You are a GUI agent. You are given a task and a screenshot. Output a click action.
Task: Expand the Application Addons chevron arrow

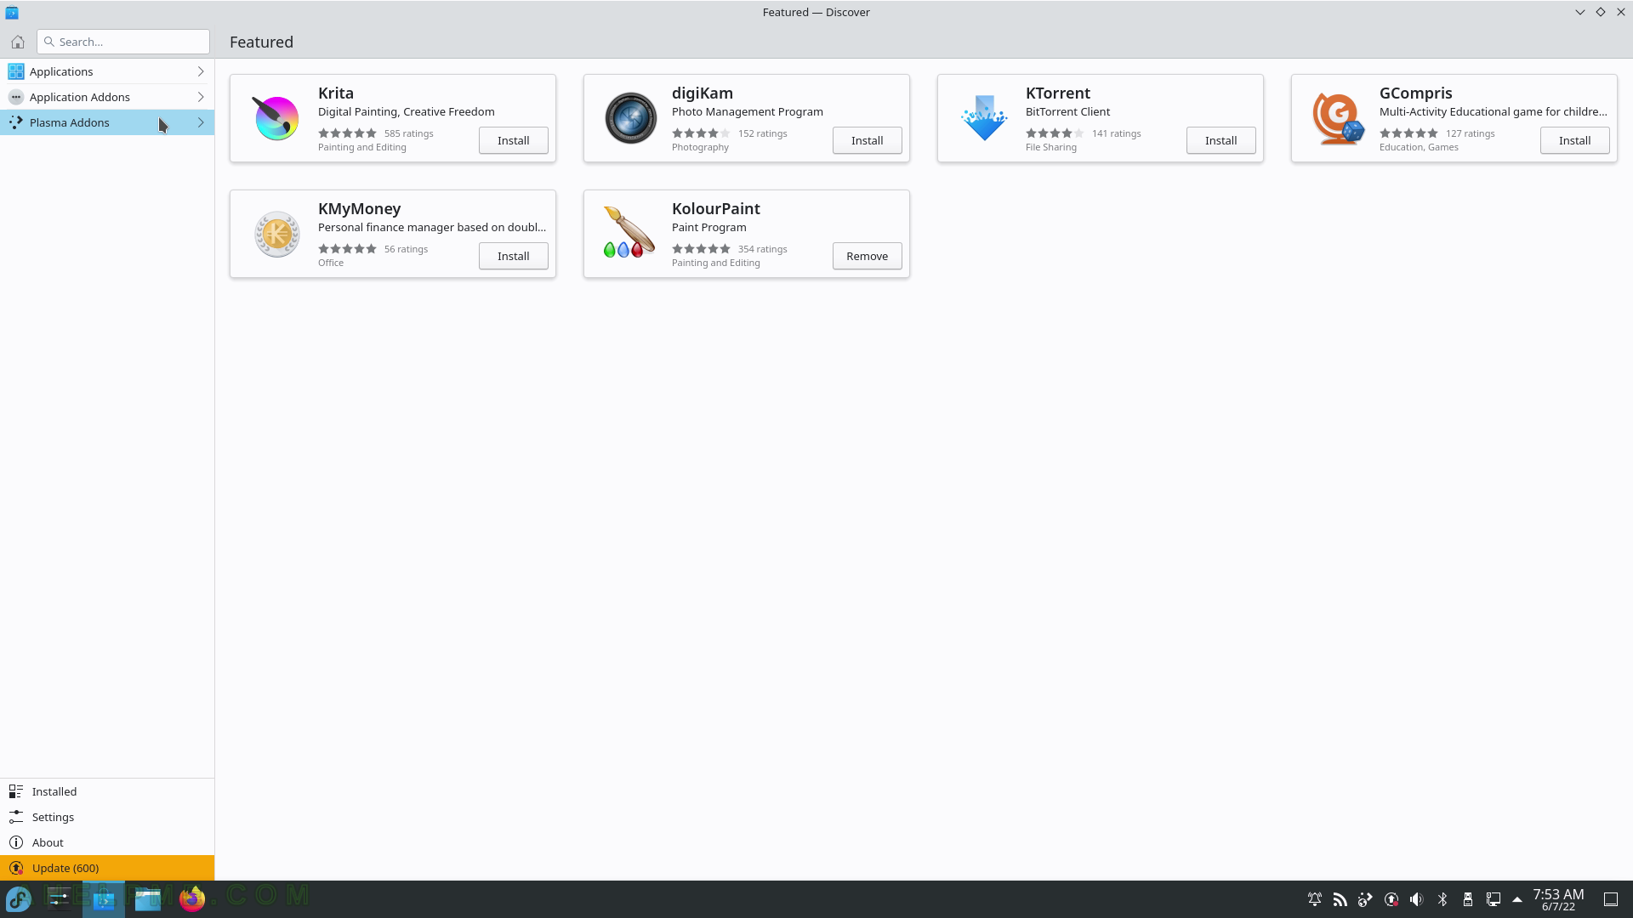201,97
